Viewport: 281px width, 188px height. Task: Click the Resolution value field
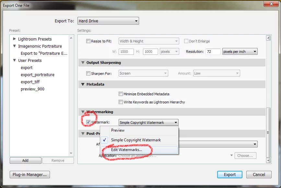[x=213, y=52]
